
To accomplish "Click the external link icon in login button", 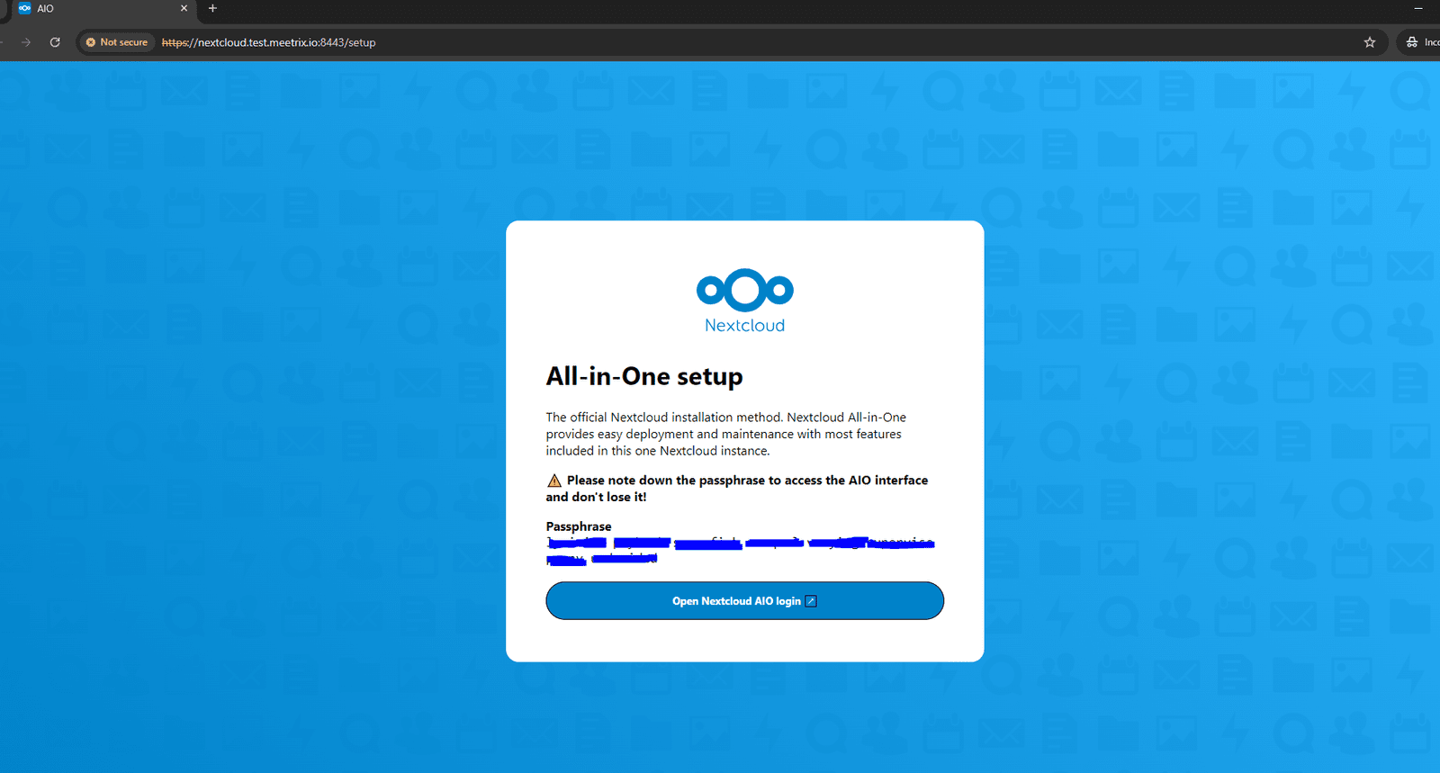I will [811, 601].
